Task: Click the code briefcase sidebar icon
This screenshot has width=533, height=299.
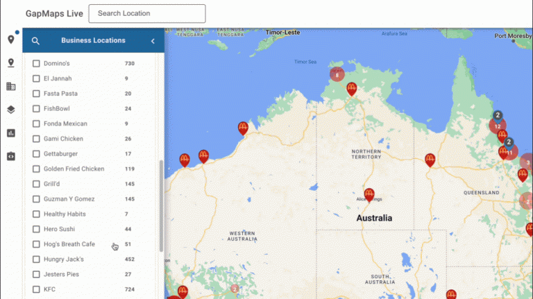Action: click(x=10, y=156)
